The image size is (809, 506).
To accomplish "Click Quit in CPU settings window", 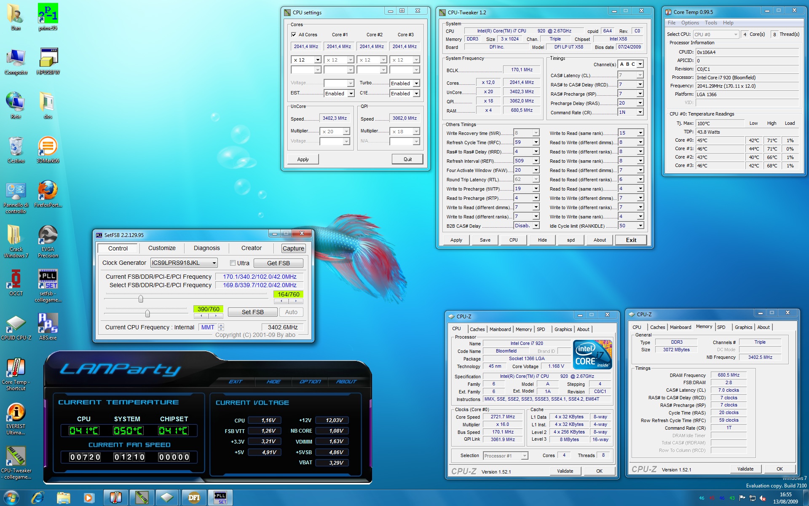I will [407, 159].
